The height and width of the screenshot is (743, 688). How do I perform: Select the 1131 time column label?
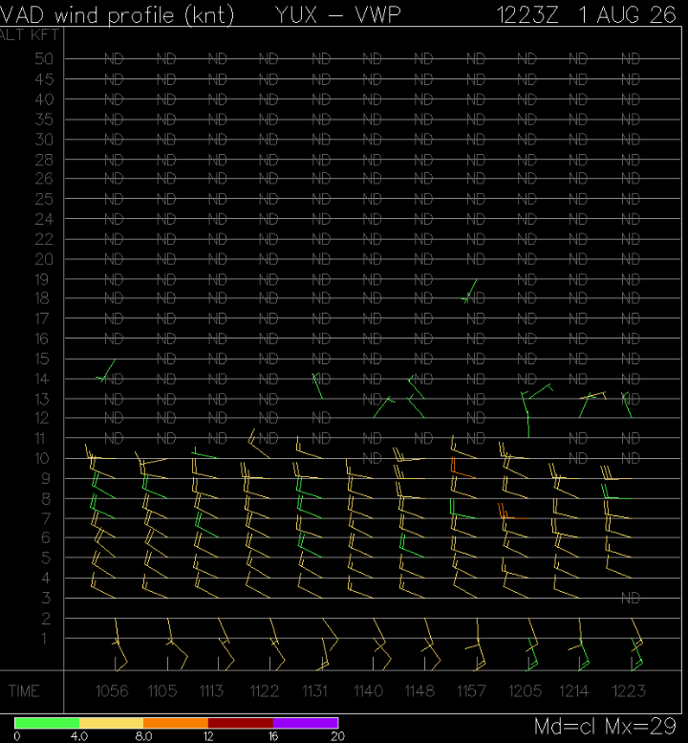click(315, 691)
